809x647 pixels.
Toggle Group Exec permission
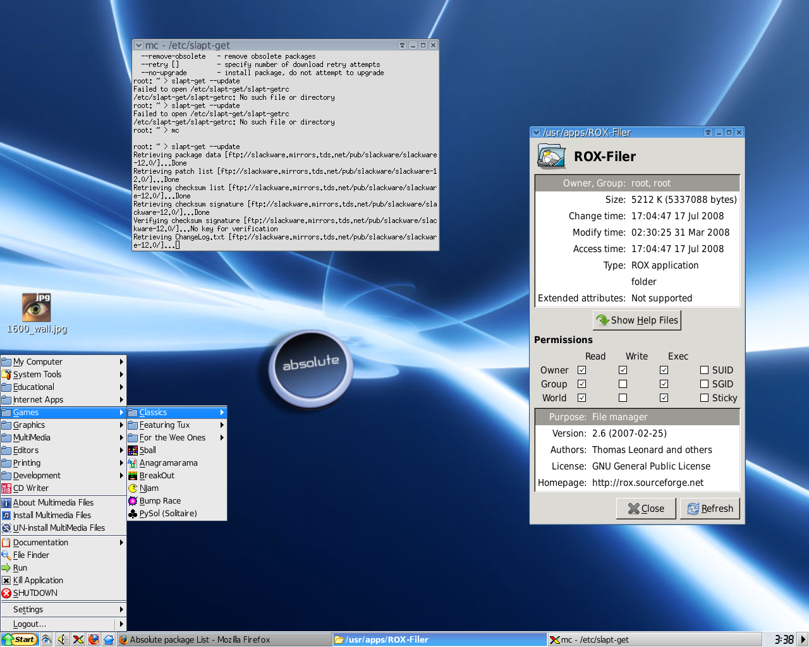click(x=664, y=384)
